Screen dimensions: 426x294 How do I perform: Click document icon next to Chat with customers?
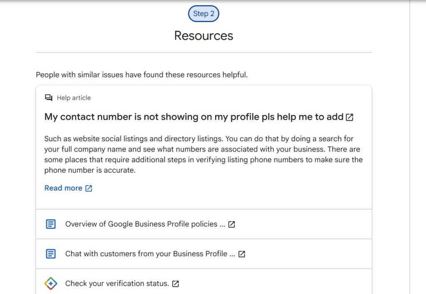coord(50,254)
